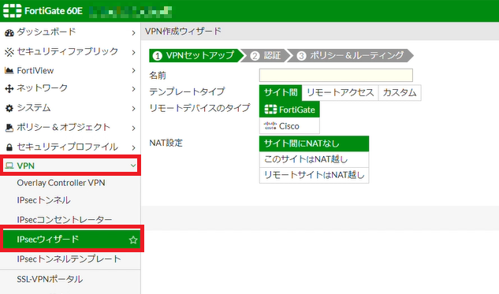The height and width of the screenshot is (294, 499).
Task: Toggle favorite star on IPsecウィザード
Action: pyautogui.click(x=133, y=240)
